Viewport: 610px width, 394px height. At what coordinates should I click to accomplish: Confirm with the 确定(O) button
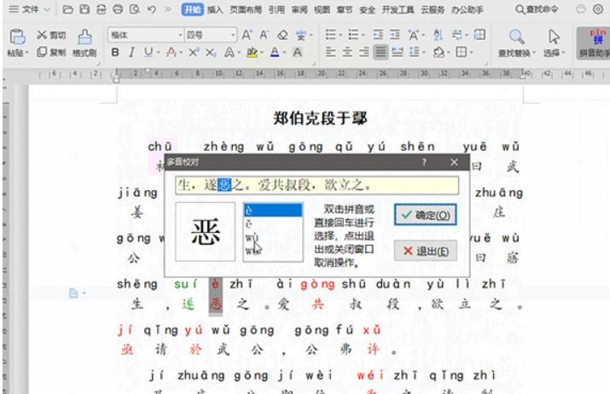[425, 215]
